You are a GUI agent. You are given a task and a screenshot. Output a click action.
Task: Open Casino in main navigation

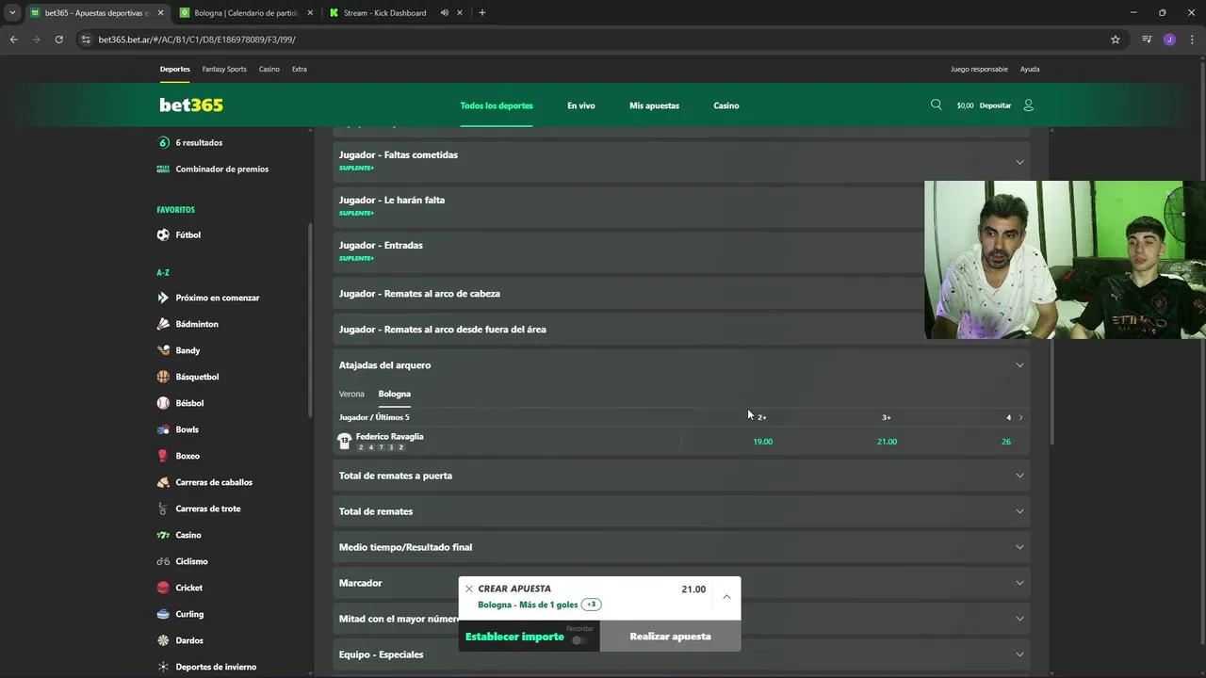[726, 105]
